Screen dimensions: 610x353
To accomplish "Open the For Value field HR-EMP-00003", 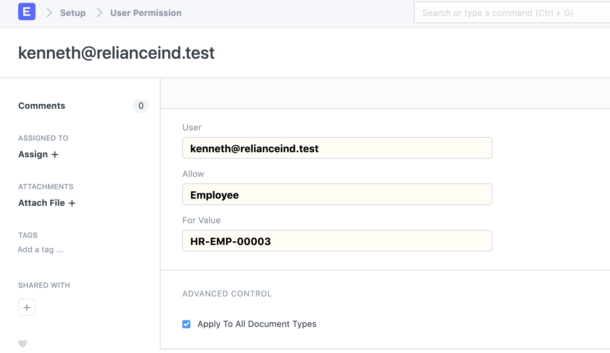I will (x=337, y=241).
